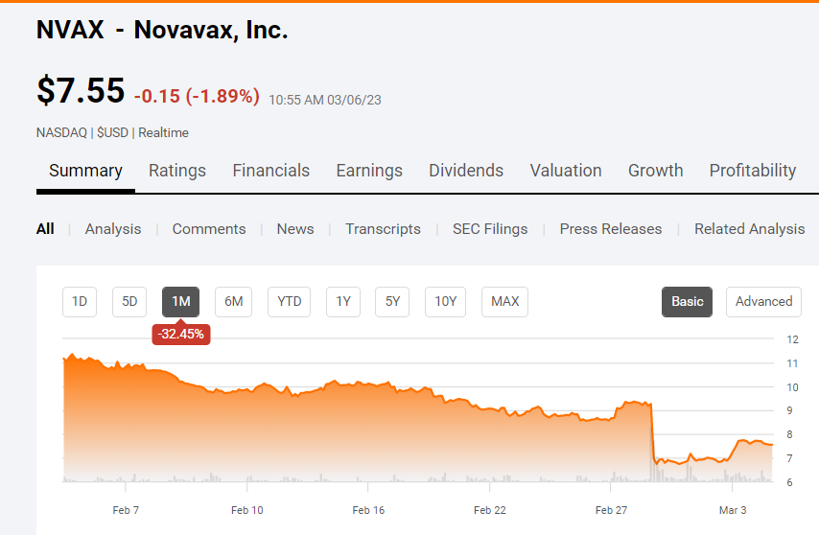Image resolution: width=819 pixels, height=535 pixels.
Task: Show the Comments filter
Action: [x=209, y=229]
